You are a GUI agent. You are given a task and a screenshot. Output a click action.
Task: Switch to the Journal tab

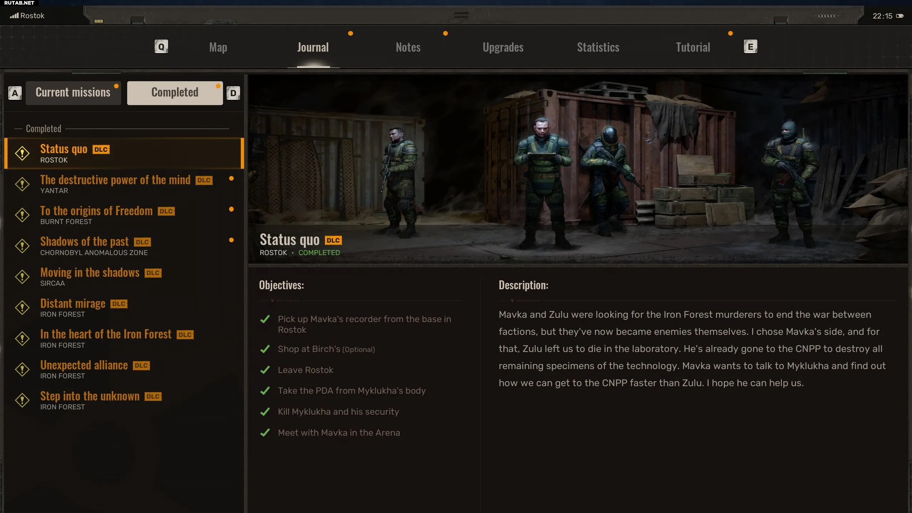click(x=313, y=47)
